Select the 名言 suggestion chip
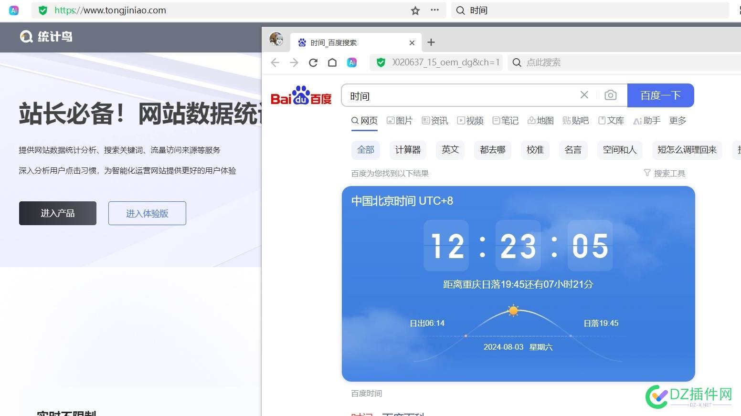The height and width of the screenshot is (416, 741). coord(573,150)
